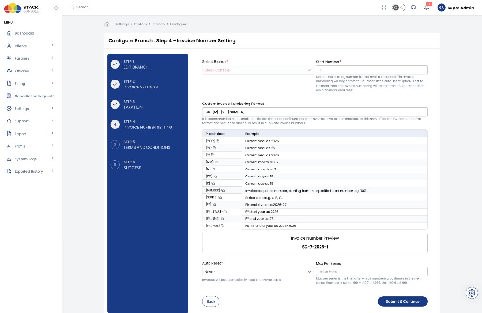
Task: Copy the {FY_END} placeholder
Action: click(x=222, y=218)
